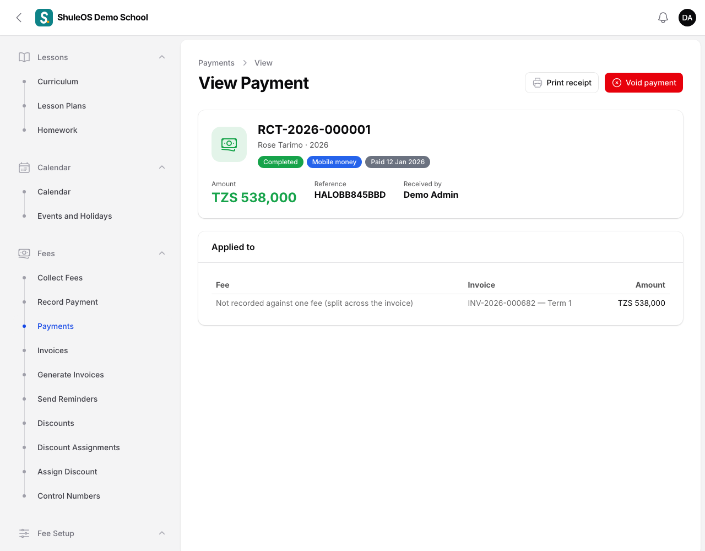Click invoice INV-2026-000682 — Term 1
The width and height of the screenshot is (705, 551).
point(520,303)
